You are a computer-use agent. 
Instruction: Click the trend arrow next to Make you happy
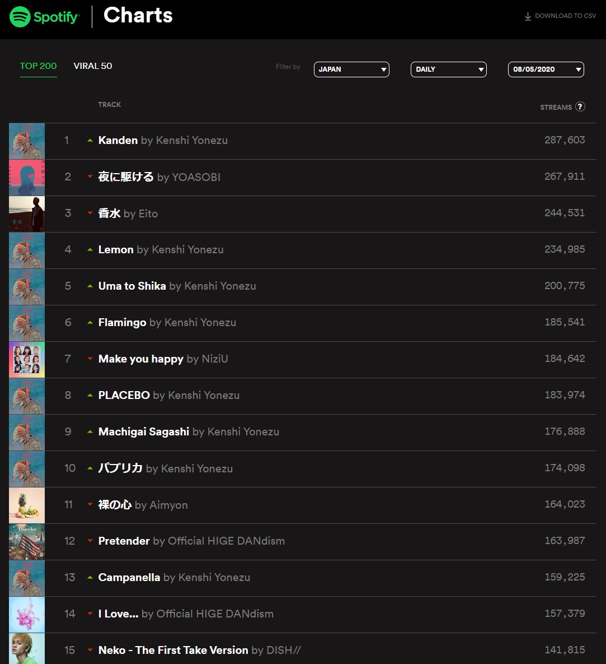click(x=90, y=359)
